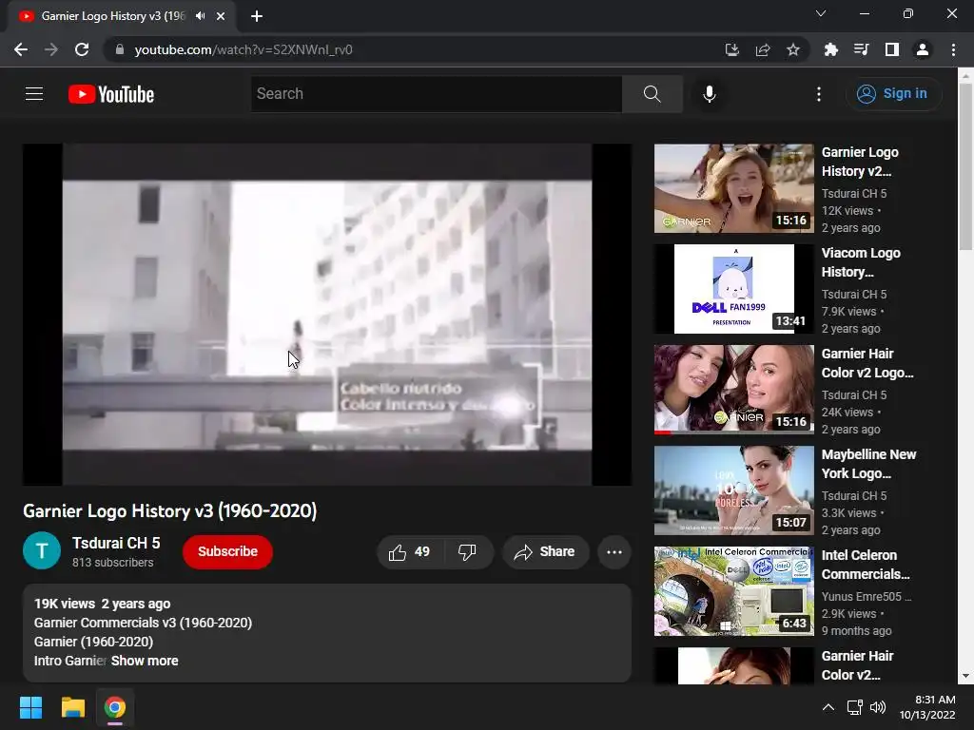The height and width of the screenshot is (730, 974).
Task: View site info via lock icon
Action: (120, 49)
